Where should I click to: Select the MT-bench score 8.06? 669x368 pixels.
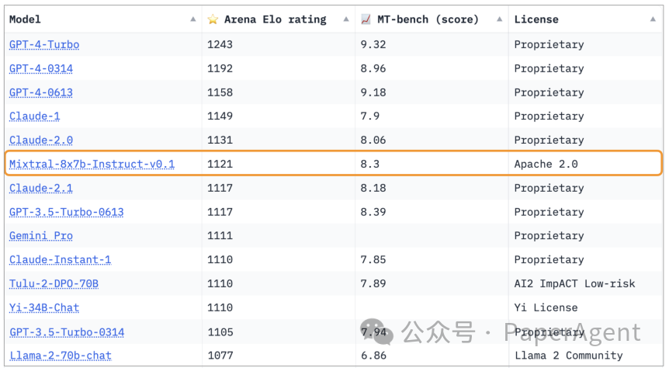[373, 140]
